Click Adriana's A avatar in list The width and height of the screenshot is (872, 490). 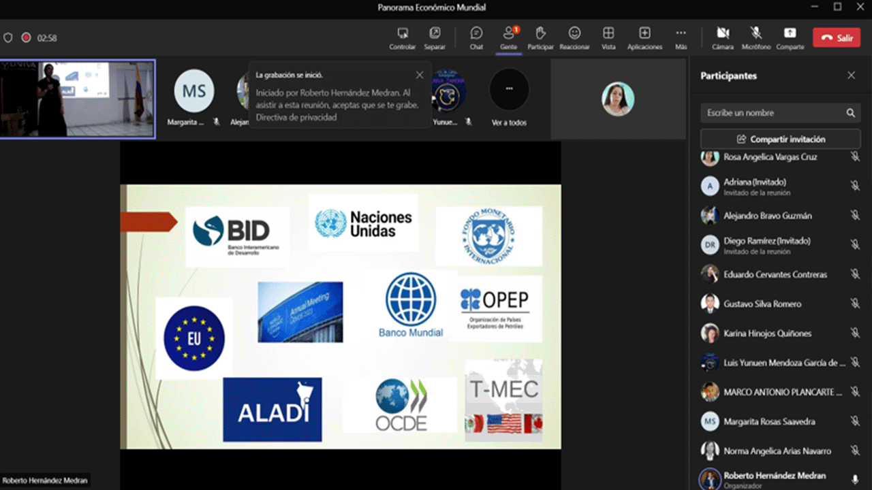tap(711, 186)
